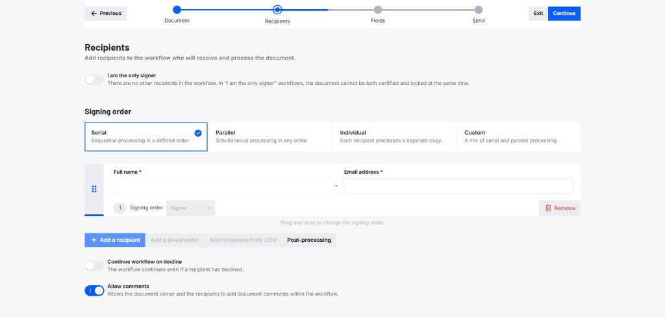Click the plus icon on Add a recipient
The image size is (665, 317).
click(94, 240)
